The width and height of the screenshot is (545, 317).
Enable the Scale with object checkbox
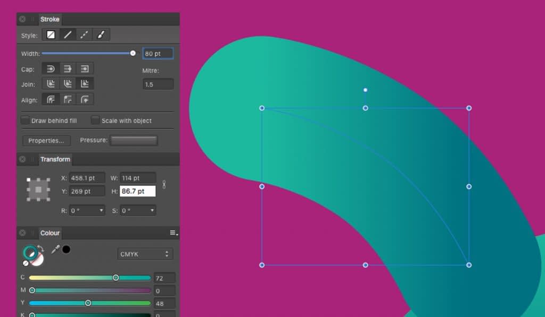coord(95,120)
